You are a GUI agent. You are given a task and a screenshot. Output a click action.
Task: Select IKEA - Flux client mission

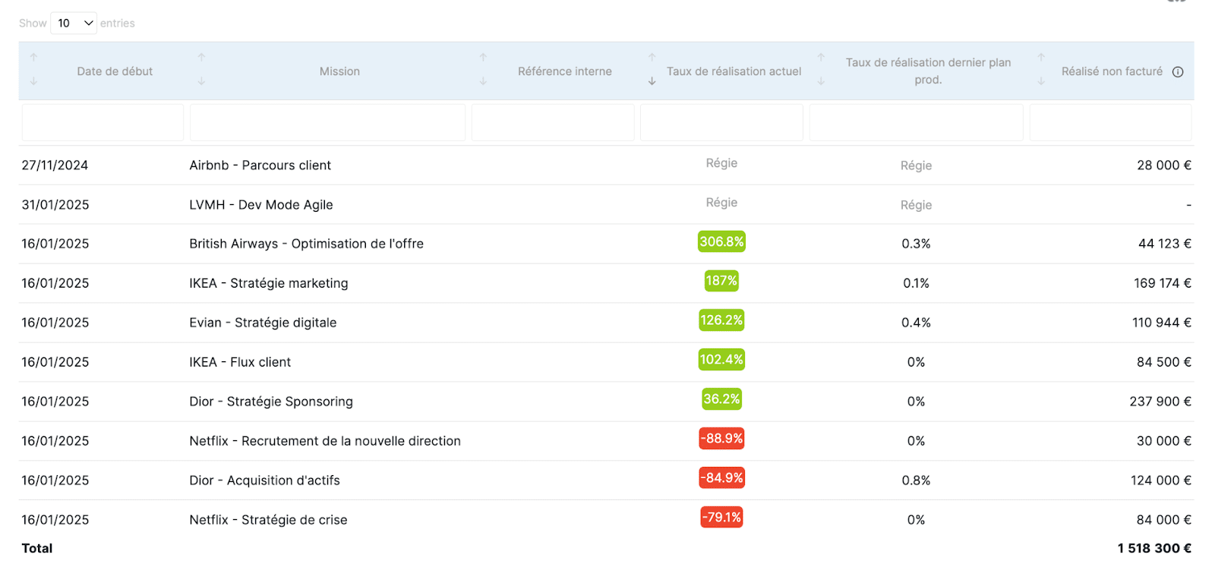click(240, 362)
